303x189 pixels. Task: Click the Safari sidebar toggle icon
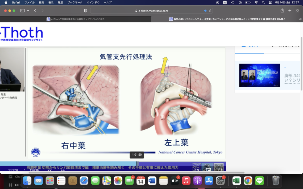22,11
